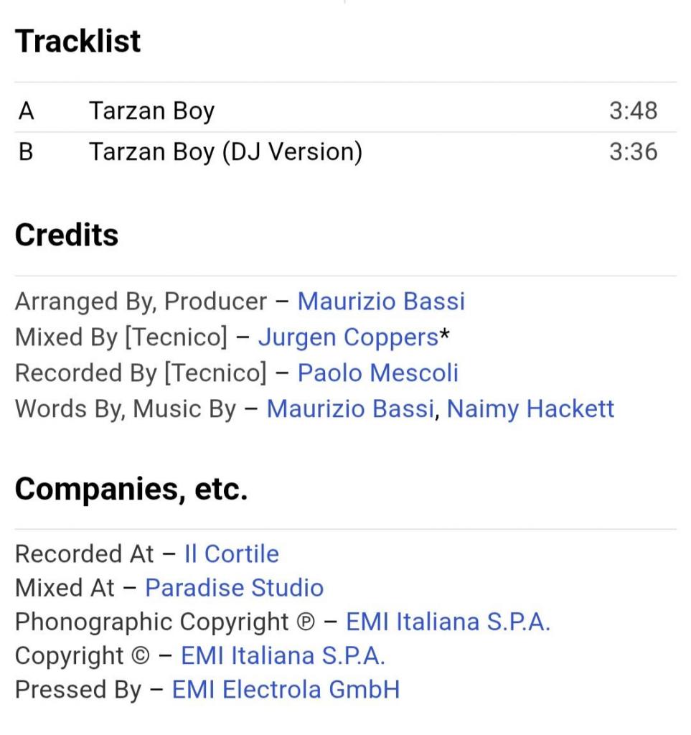691x735 pixels.
Task: Go to Paradise Studio link
Action: click(x=234, y=588)
